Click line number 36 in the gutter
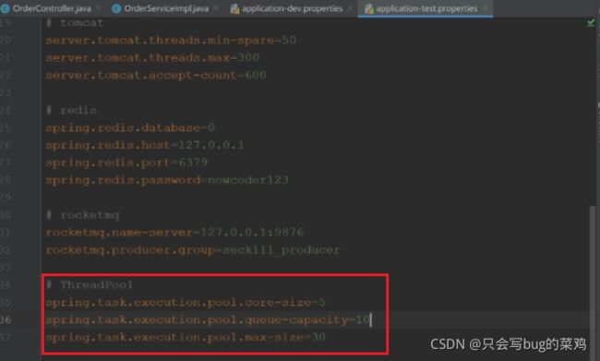This screenshot has width=600, height=361. pos(6,319)
